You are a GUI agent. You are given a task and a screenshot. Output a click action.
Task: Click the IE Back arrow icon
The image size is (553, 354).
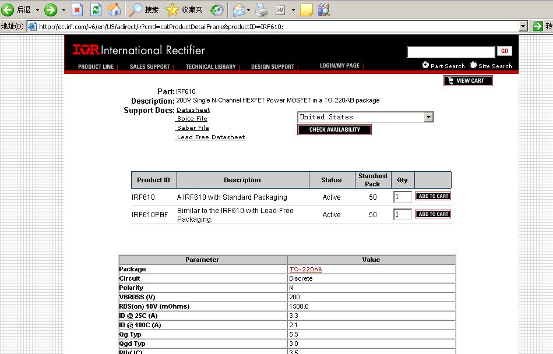[x=8, y=9]
